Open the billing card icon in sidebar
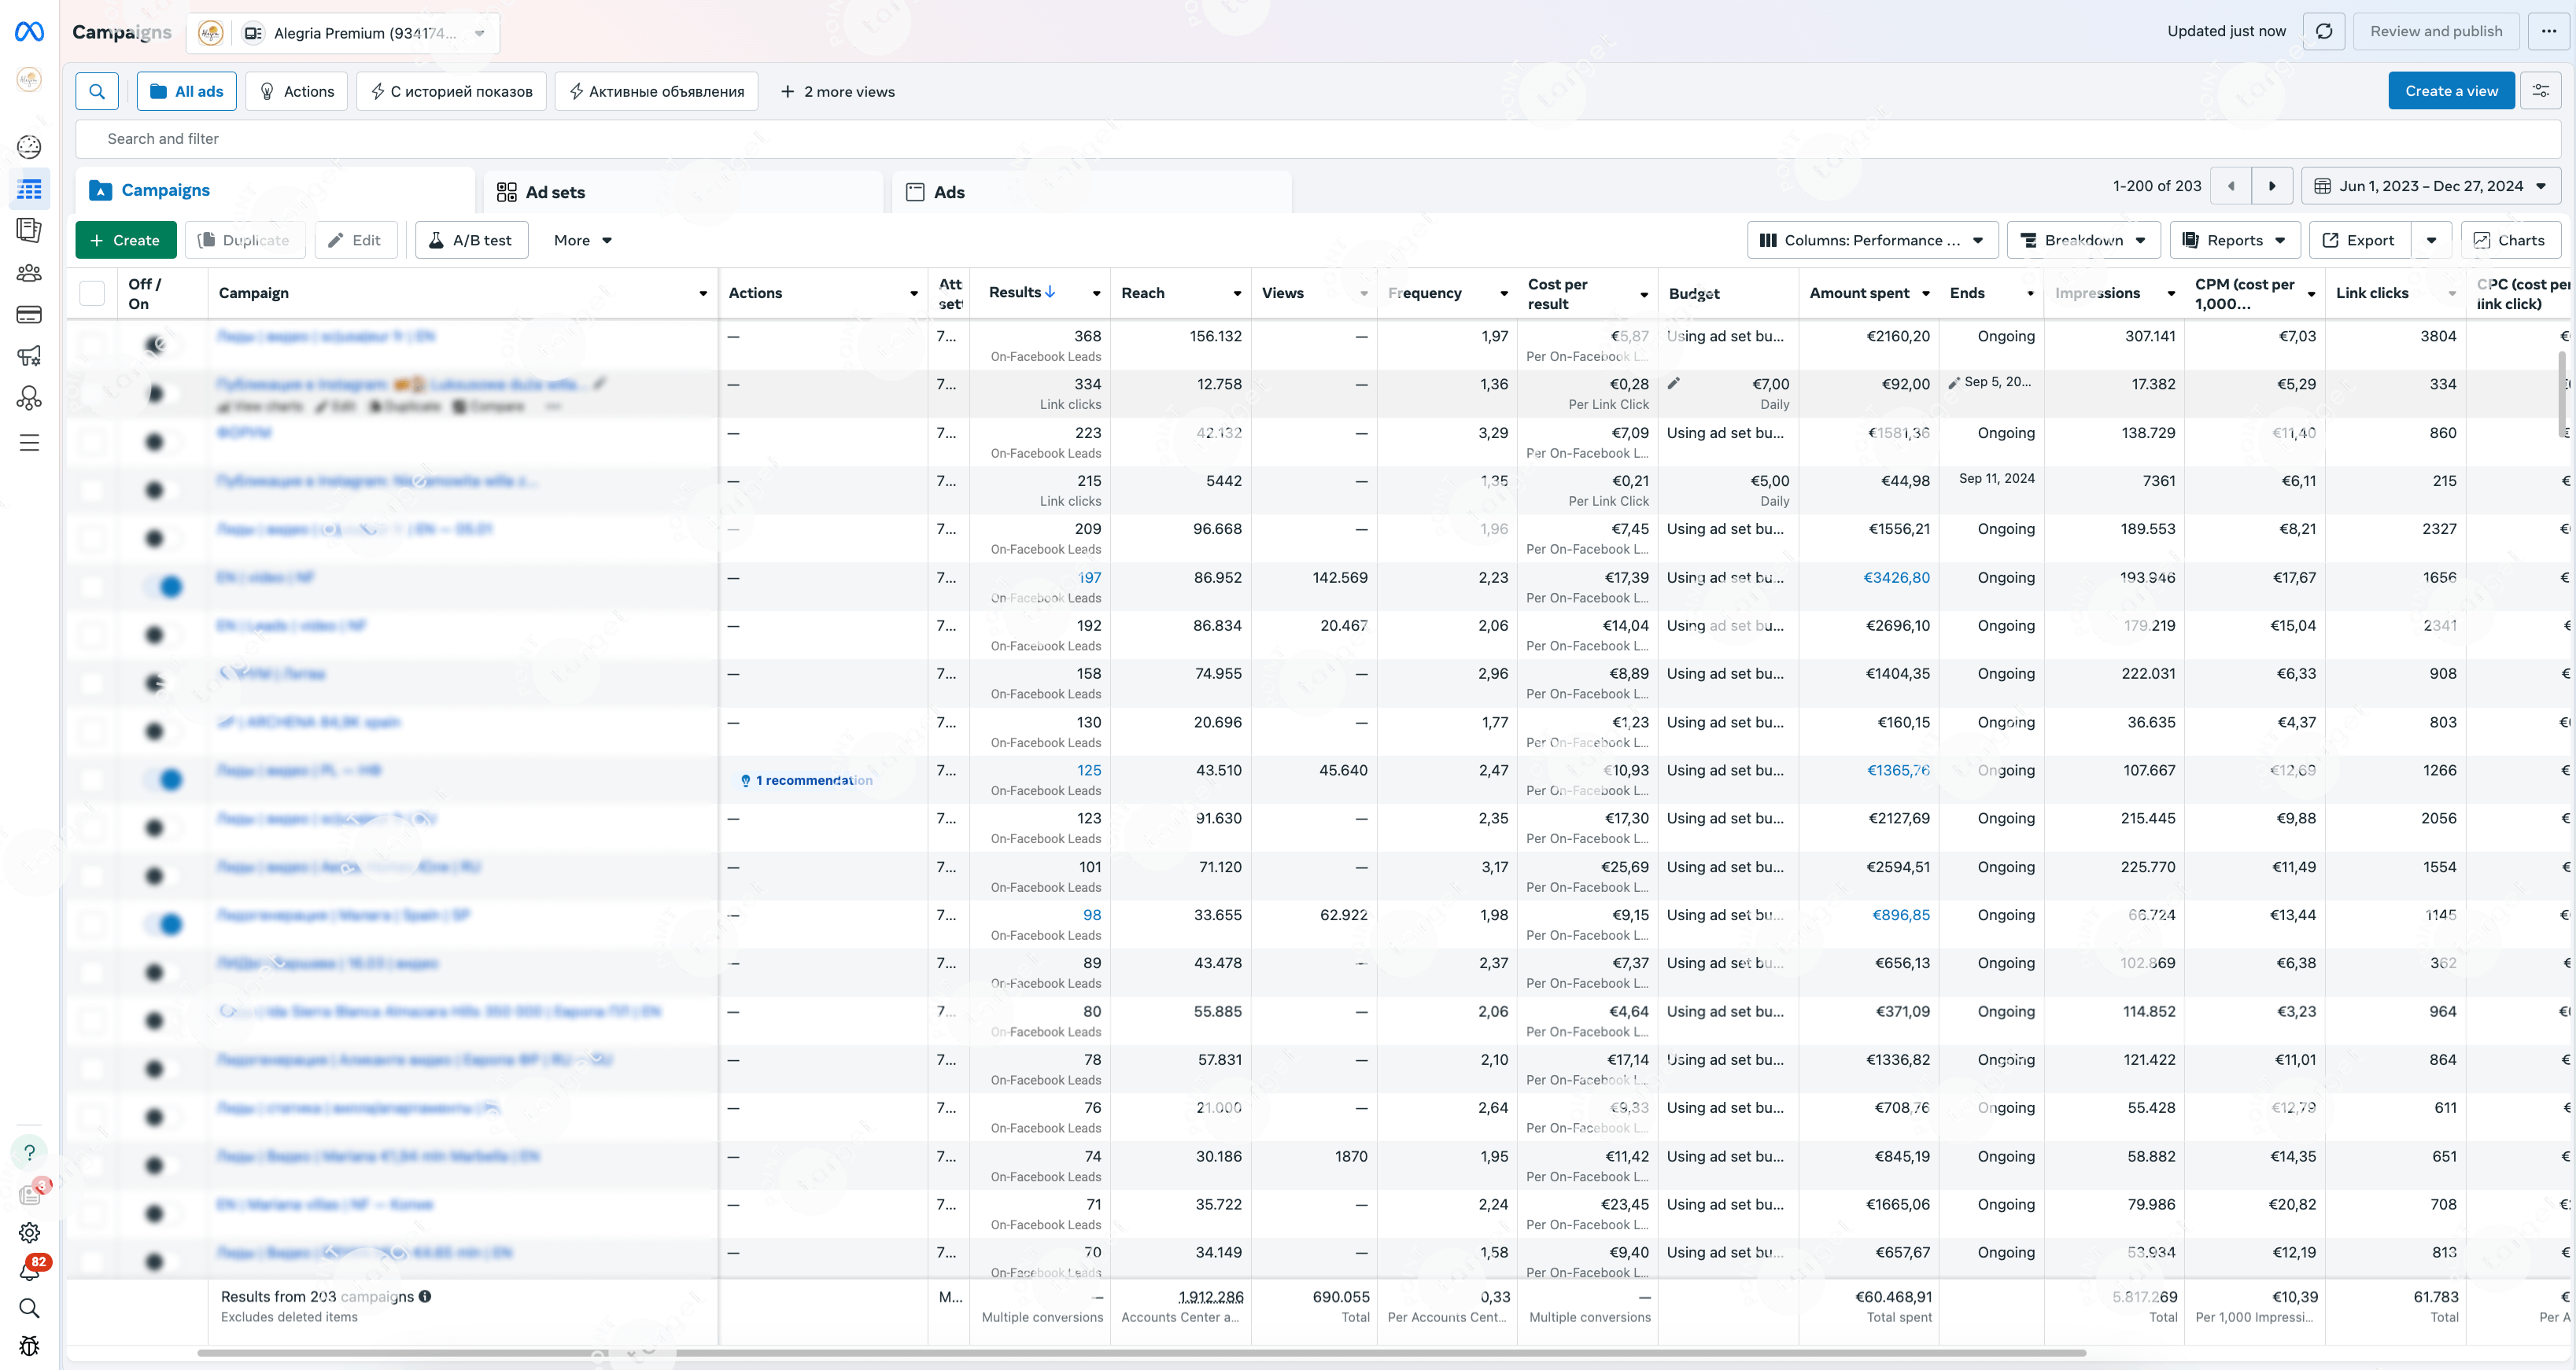This screenshot has width=2576, height=1370. (30, 315)
